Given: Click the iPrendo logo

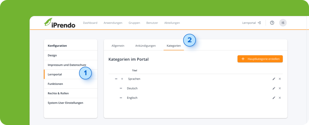Looking at the screenshot, I should (x=59, y=23).
